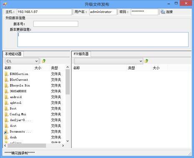The image size is (194, 158).
Task: Switch to the 本地驱动器 tab
Action: pos(13,54)
